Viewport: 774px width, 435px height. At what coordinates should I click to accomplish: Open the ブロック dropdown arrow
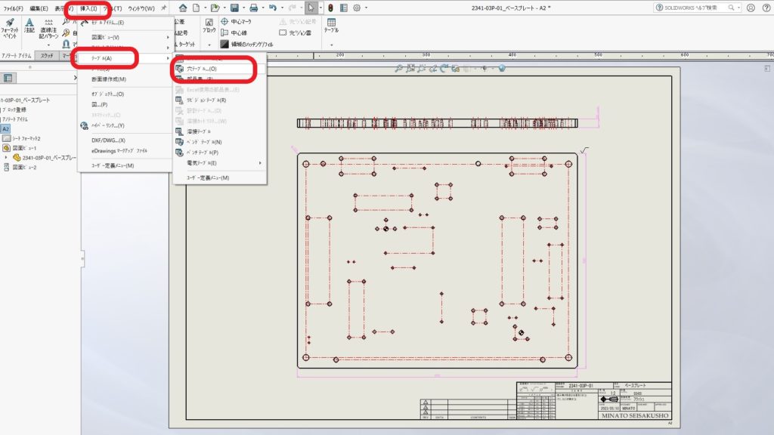pos(209,45)
